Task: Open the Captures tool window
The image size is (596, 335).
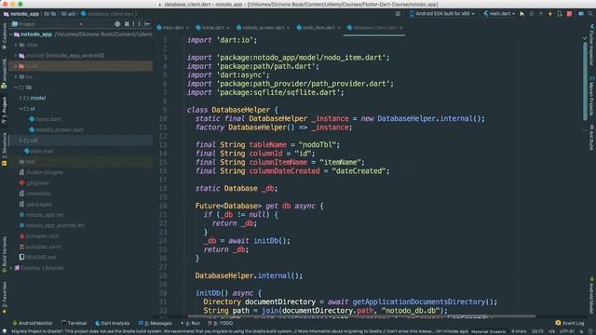Action: pyautogui.click(x=4, y=37)
